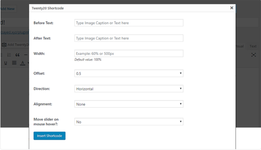This screenshot has width=261, height=150.
Task: Close the Twenty20 Shortcode dialog
Action: [x=232, y=8]
